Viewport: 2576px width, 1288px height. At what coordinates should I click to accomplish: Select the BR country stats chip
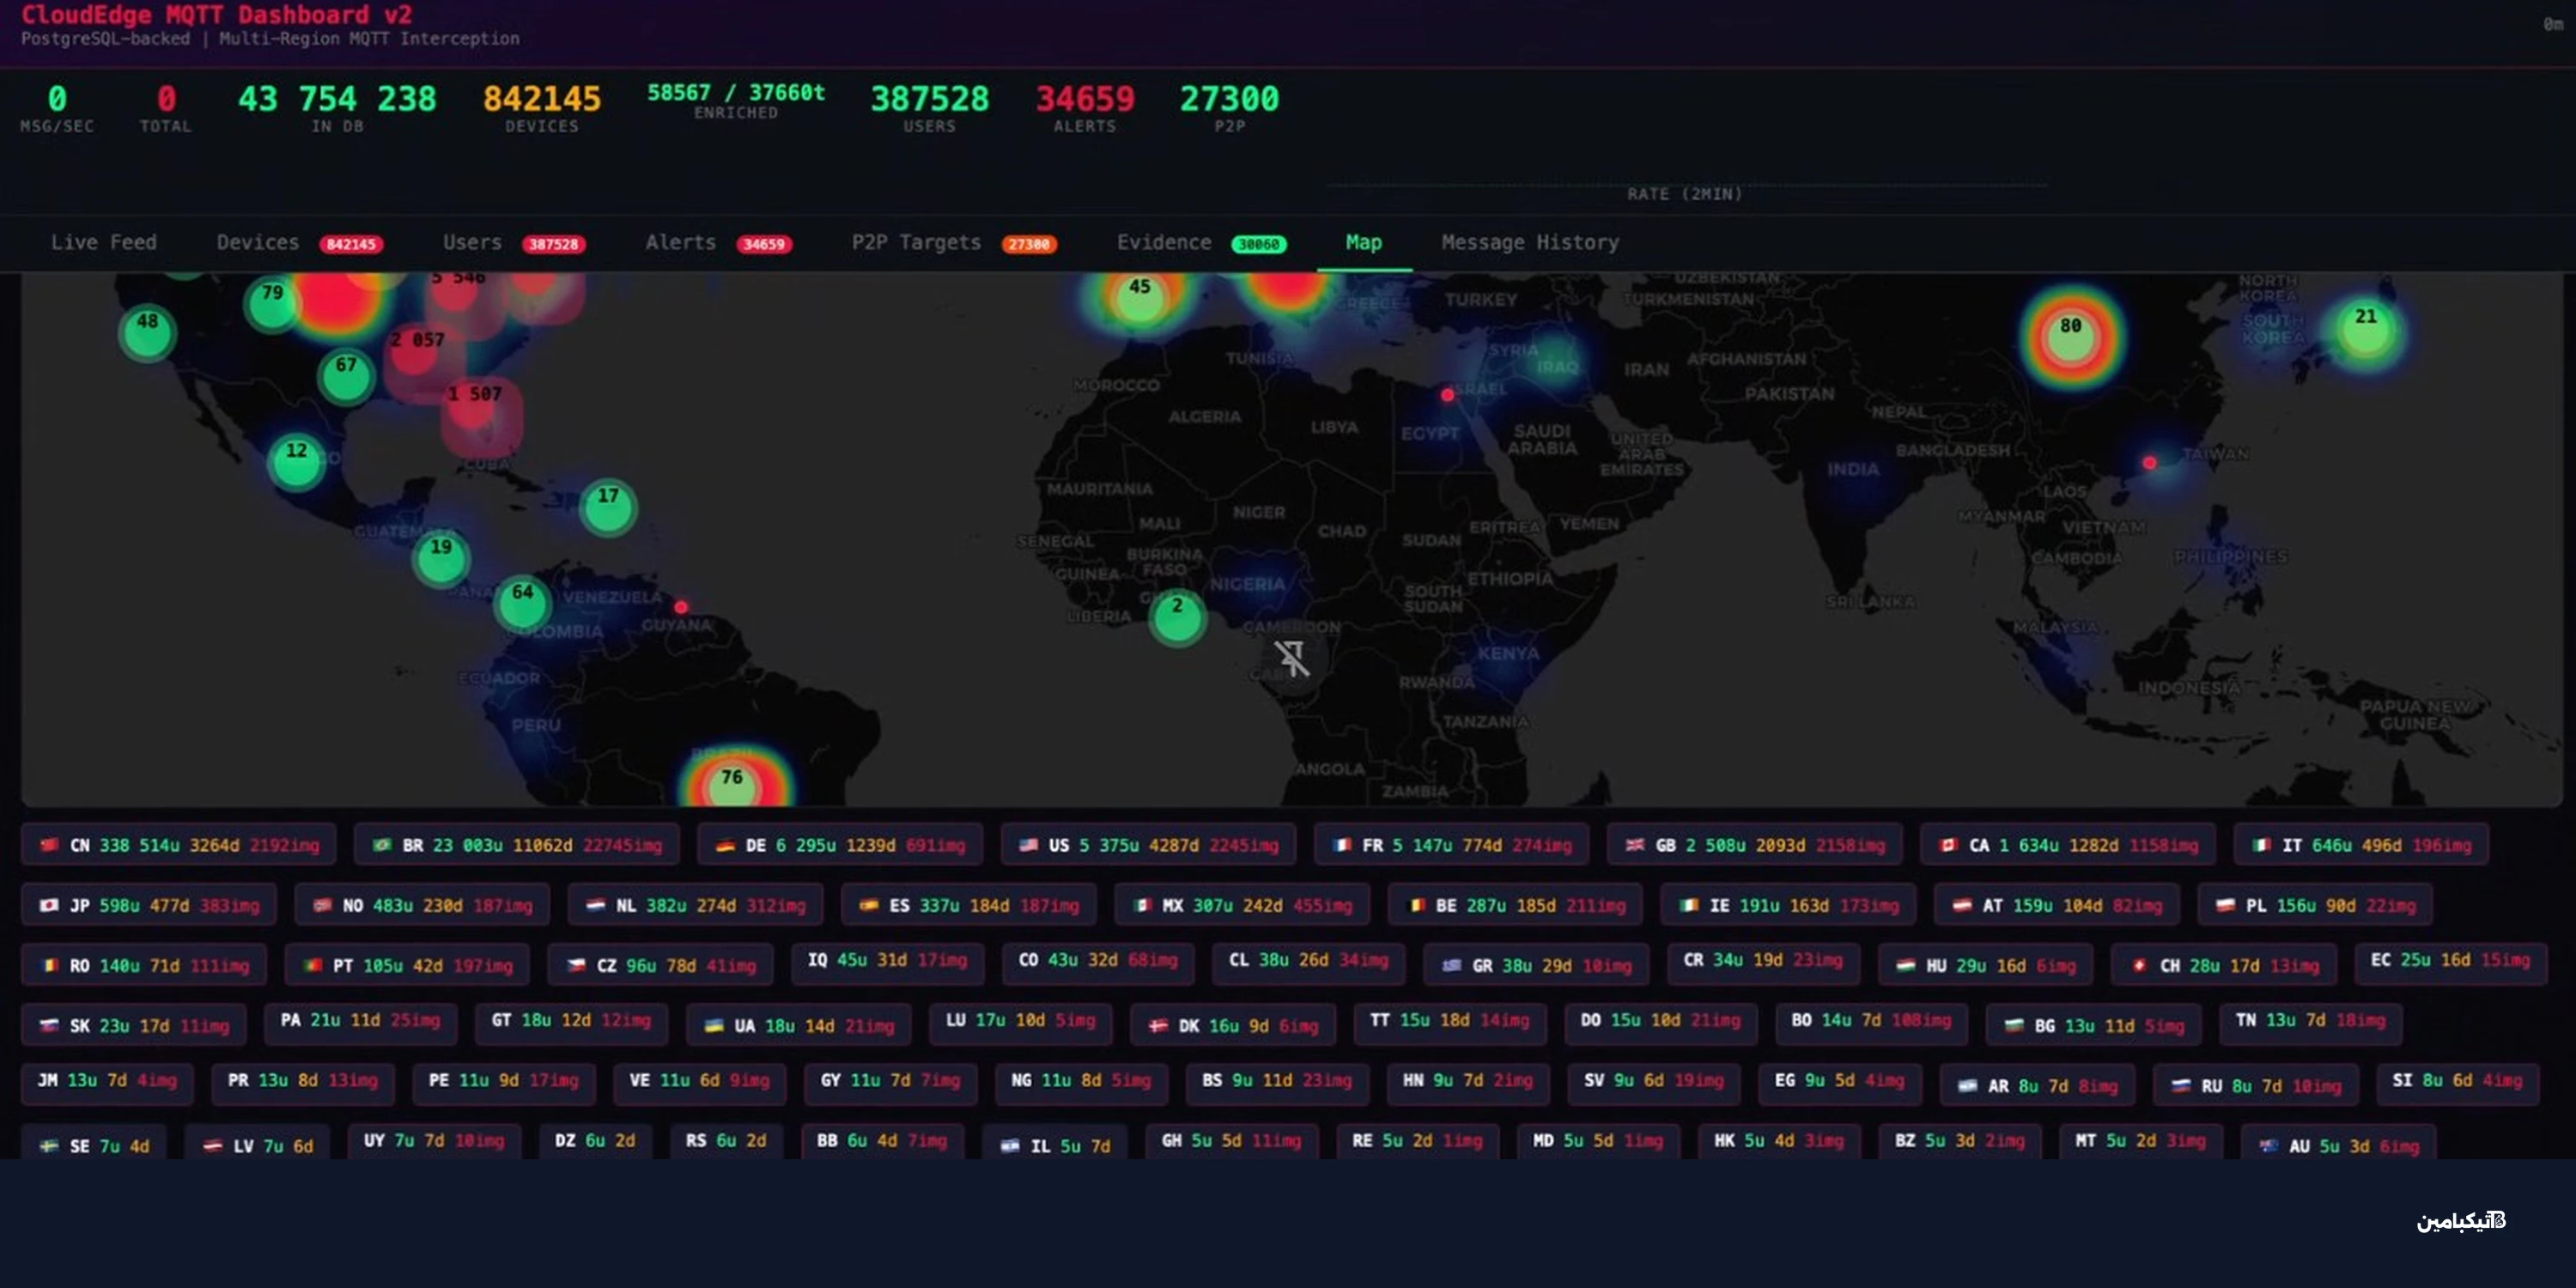[x=516, y=845]
